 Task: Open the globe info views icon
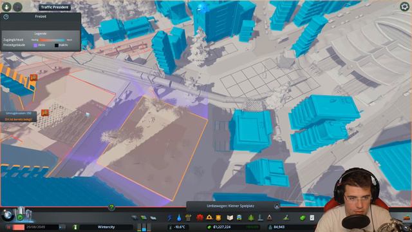click(8, 215)
